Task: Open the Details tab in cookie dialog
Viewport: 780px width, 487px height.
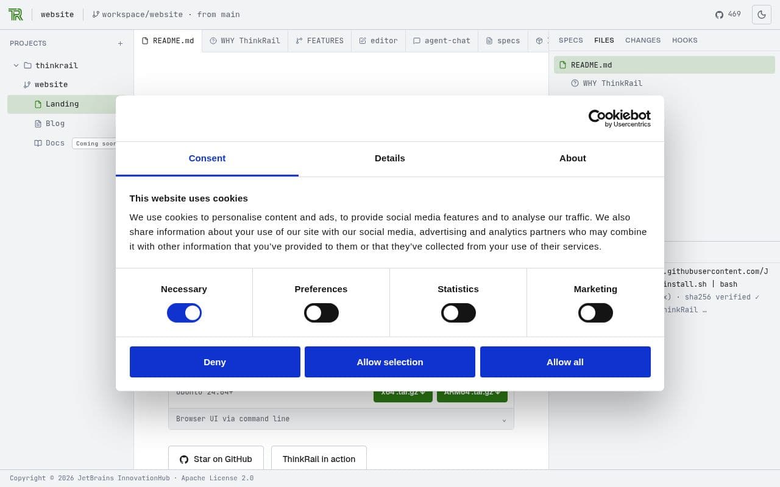Action: click(x=390, y=158)
